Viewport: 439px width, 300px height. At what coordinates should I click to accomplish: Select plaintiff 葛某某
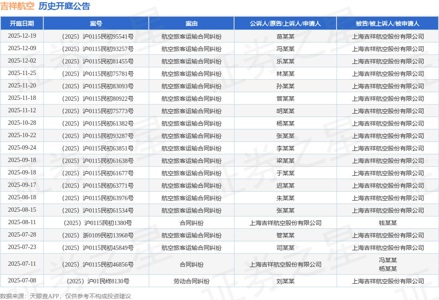[285, 37]
